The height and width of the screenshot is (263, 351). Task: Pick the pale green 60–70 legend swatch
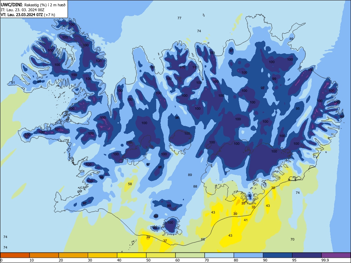pyautogui.click(x=190, y=255)
